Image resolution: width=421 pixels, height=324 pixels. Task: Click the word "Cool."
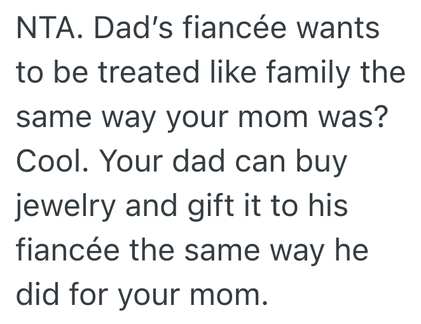coord(51,163)
